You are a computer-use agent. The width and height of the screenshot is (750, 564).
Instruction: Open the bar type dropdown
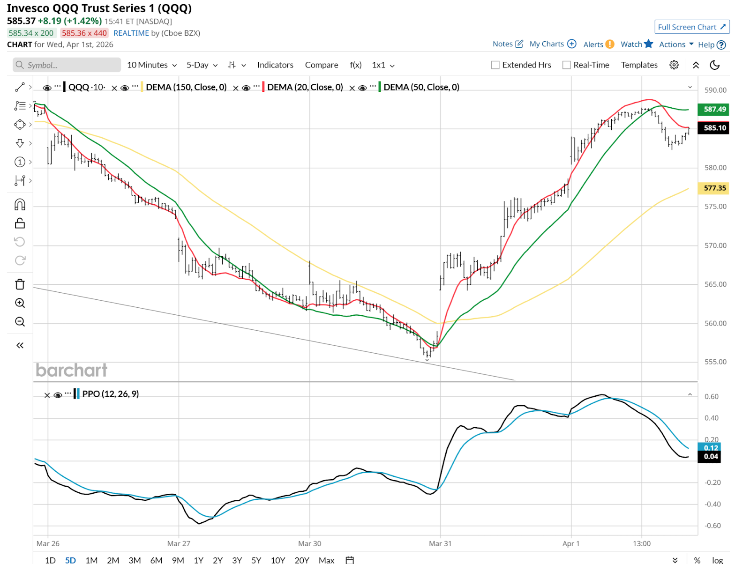tap(237, 65)
